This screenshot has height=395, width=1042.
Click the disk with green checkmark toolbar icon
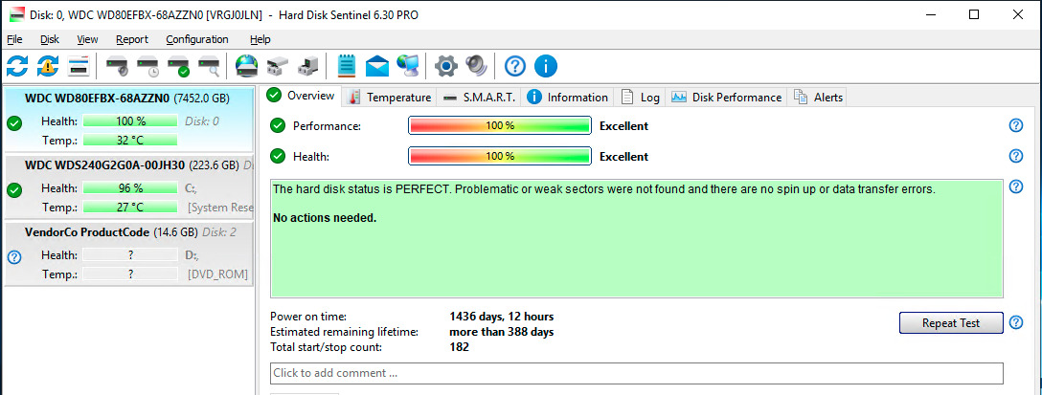pyautogui.click(x=178, y=66)
